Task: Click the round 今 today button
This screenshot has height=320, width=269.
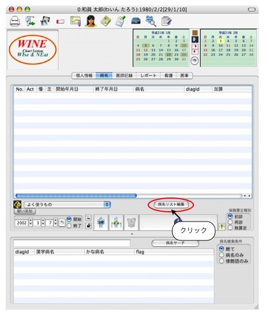Action: [195, 61]
